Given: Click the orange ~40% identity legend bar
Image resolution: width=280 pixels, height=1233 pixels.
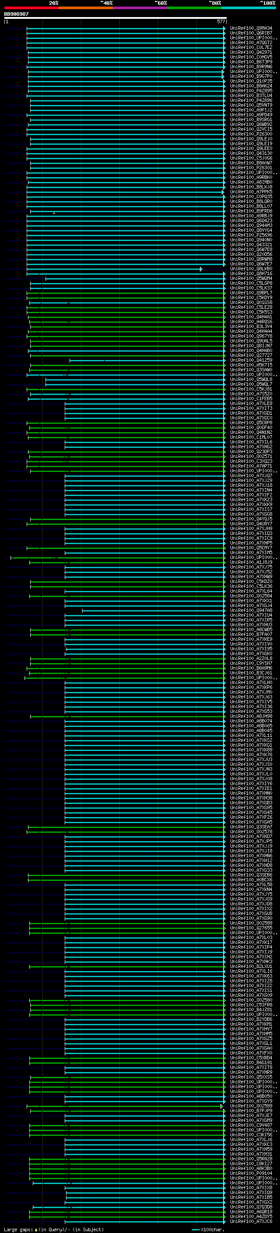Looking at the screenshot, I should pos(86,8).
